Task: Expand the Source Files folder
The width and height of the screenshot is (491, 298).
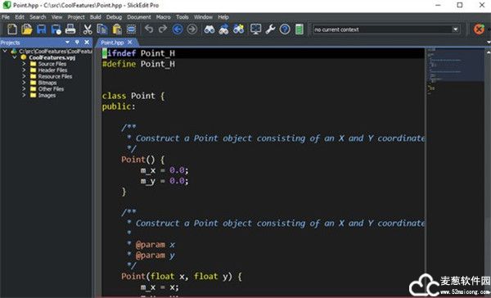Action: [24, 64]
